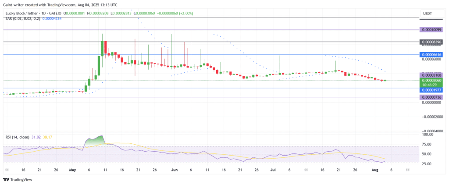Click the 75.00 RSI axis tick
This screenshot has height=185, width=449.
tap(427, 144)
